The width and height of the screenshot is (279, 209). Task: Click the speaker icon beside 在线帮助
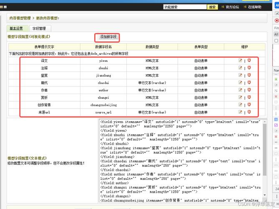click(x=245, y=7)
